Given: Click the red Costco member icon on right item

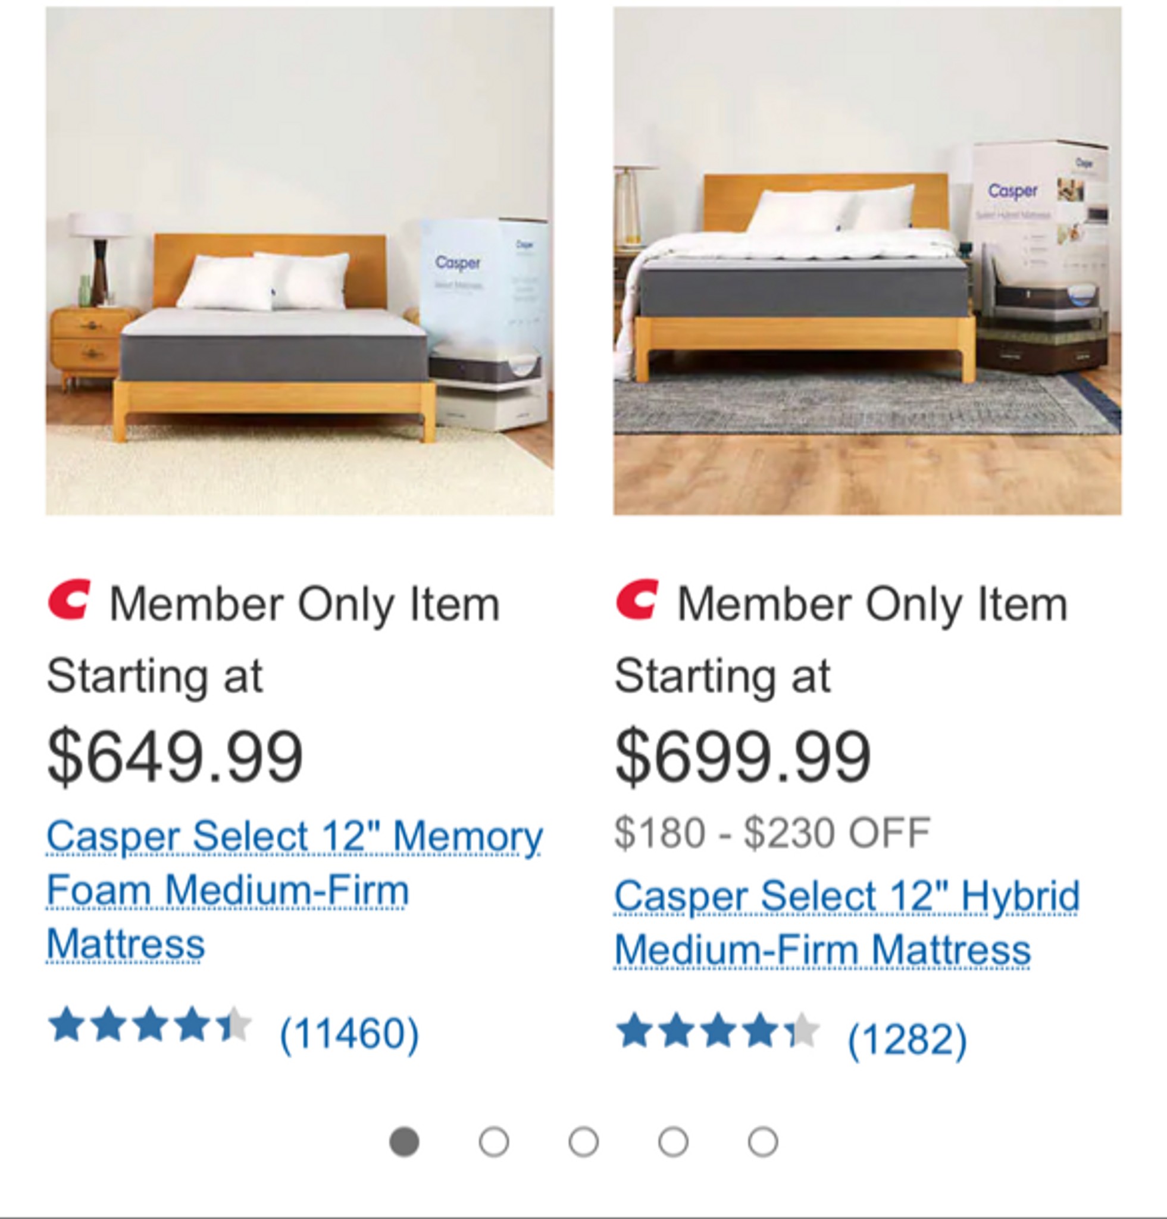Looking at the screenshot, I should [x=637, y=599].
